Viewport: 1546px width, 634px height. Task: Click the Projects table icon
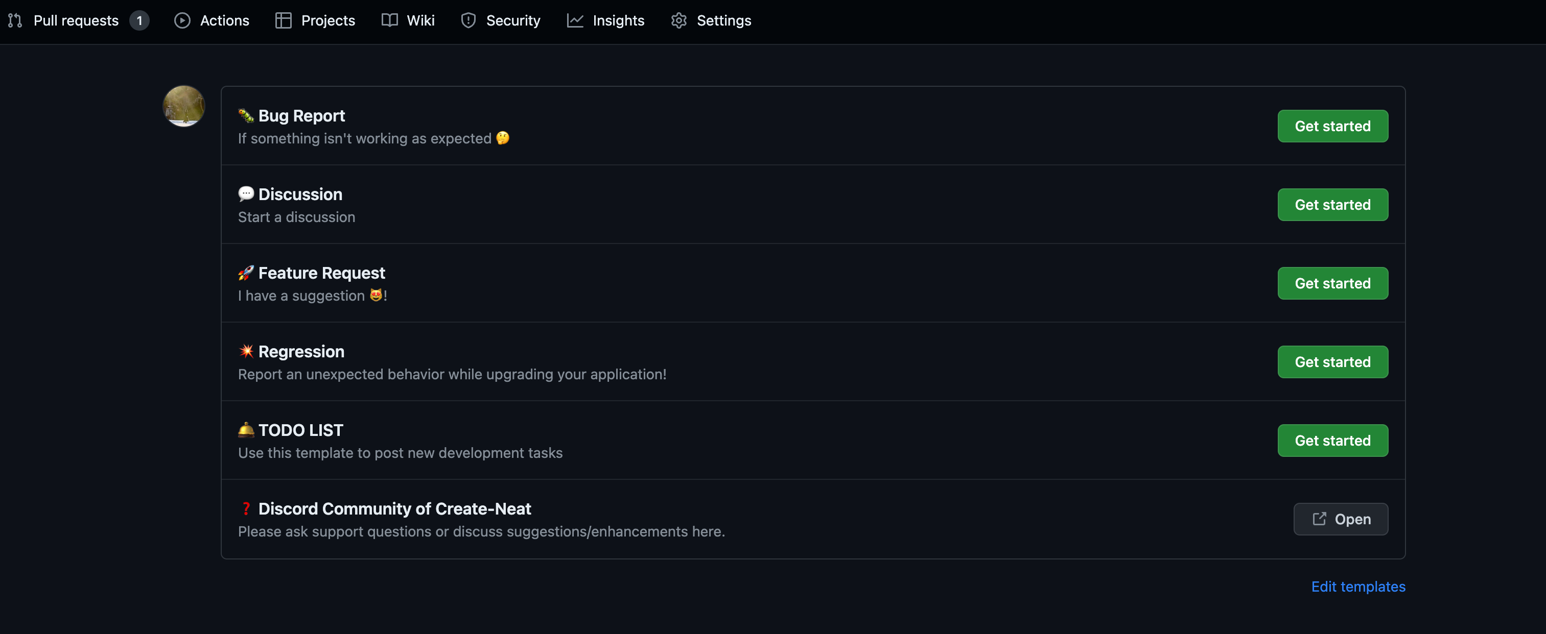coord(283,20)
